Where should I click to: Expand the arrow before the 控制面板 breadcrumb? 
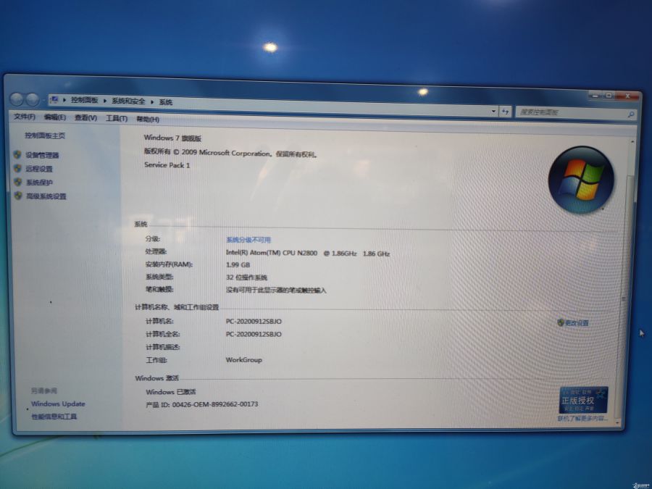click(64, 100)
